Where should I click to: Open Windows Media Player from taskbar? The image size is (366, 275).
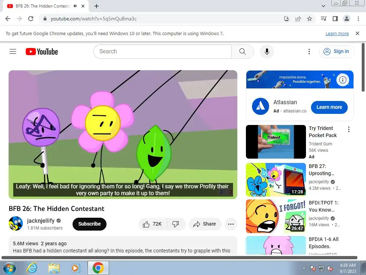[75, 268]
